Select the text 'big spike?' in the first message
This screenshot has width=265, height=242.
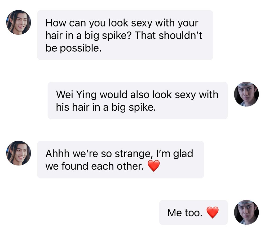pyautogui.click(x=108, y=36)
